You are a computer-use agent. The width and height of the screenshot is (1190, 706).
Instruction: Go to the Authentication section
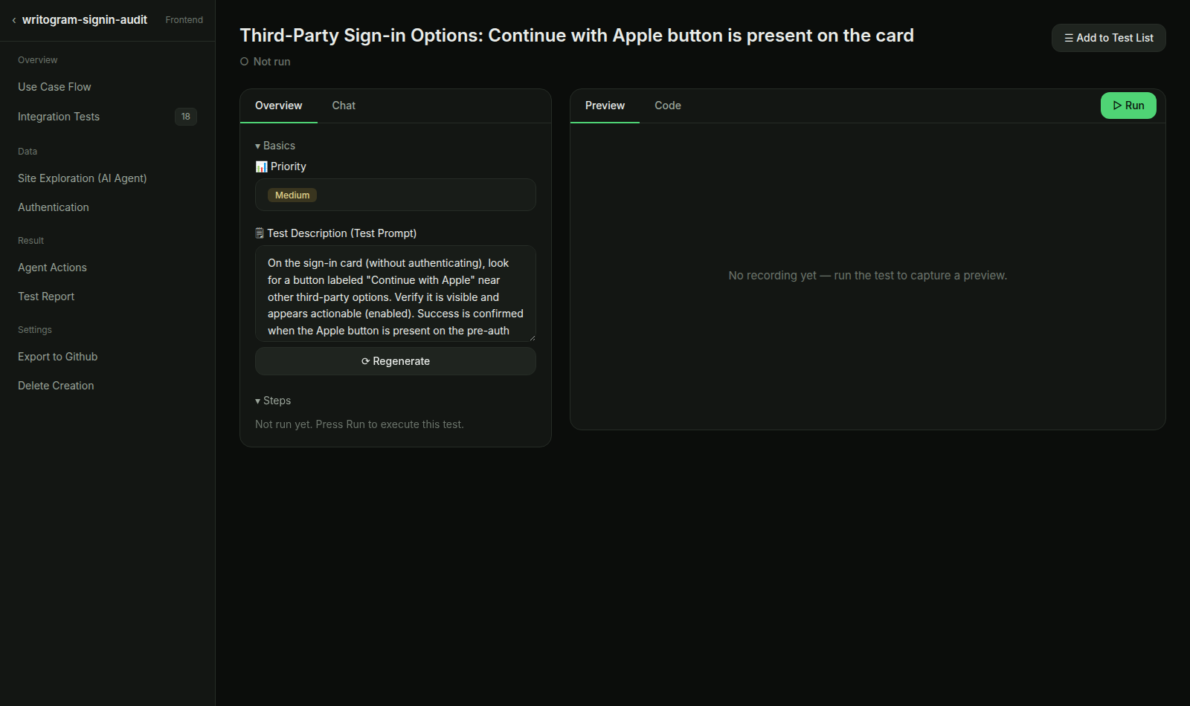point(54,207)
